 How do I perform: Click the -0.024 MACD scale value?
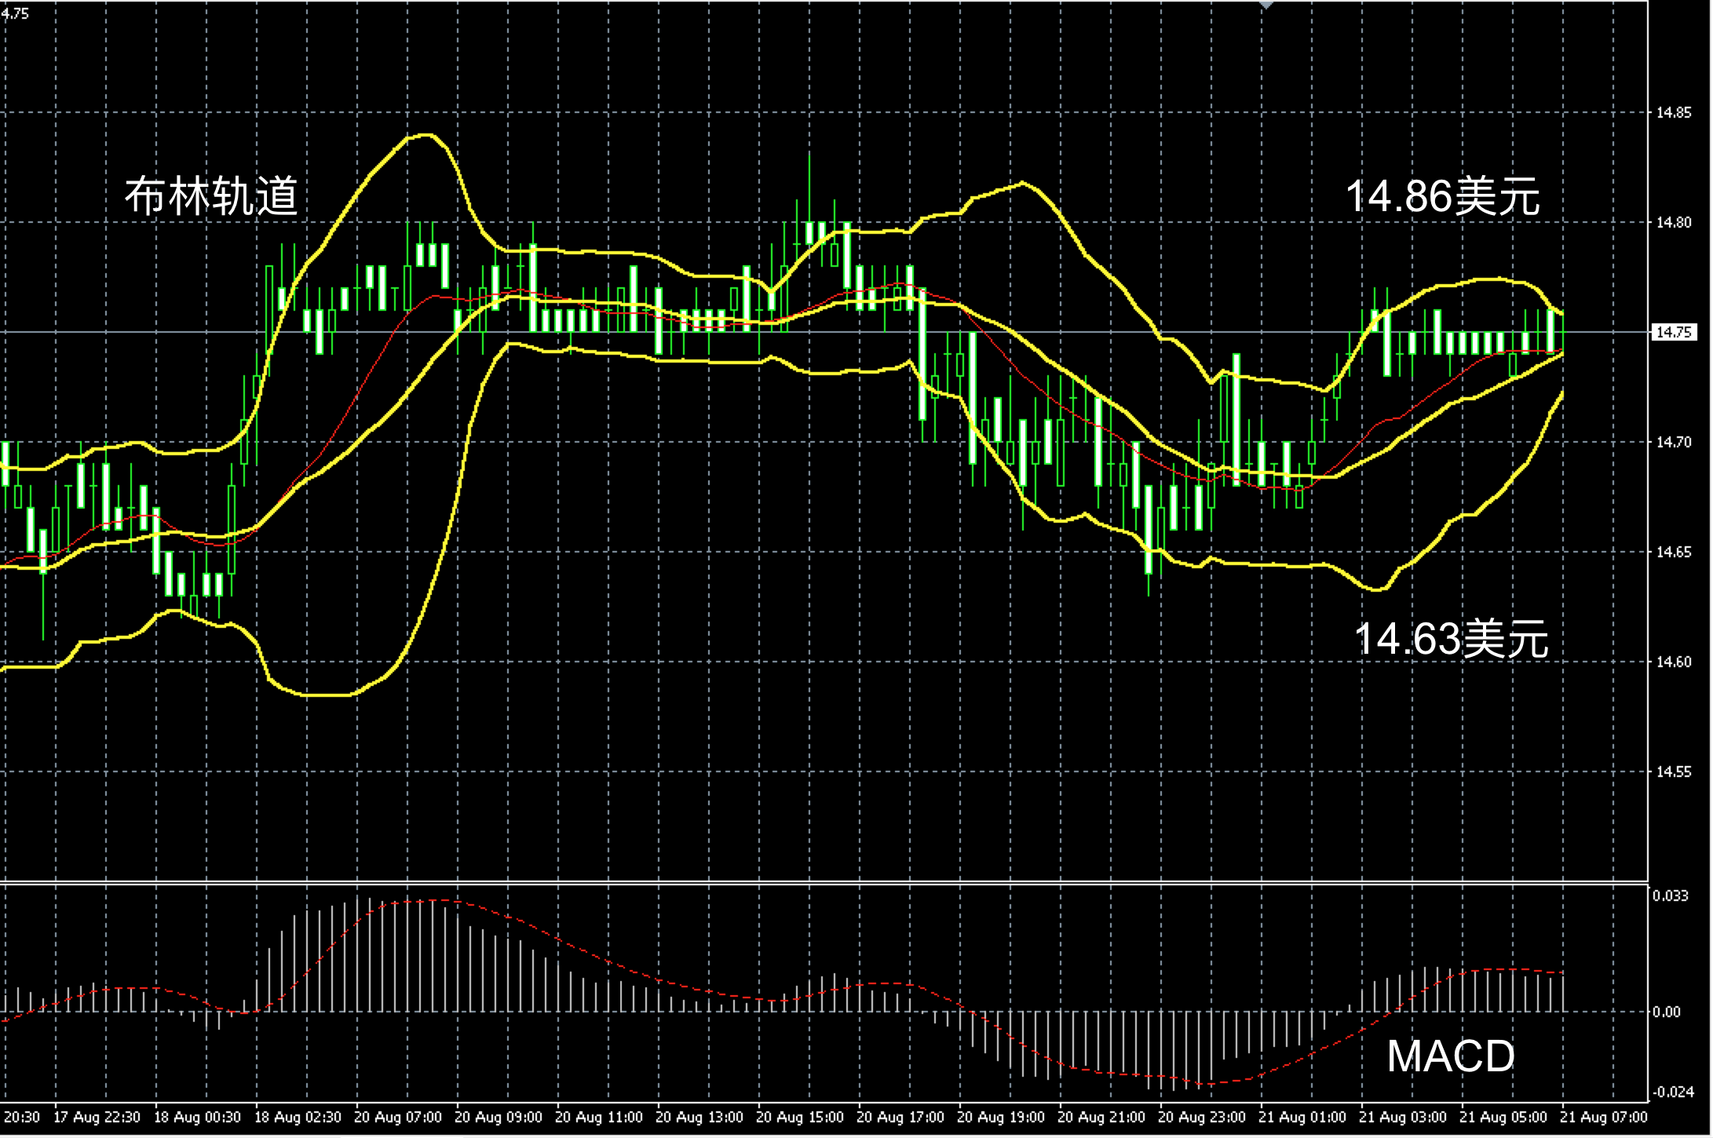pos(1672,1092)
